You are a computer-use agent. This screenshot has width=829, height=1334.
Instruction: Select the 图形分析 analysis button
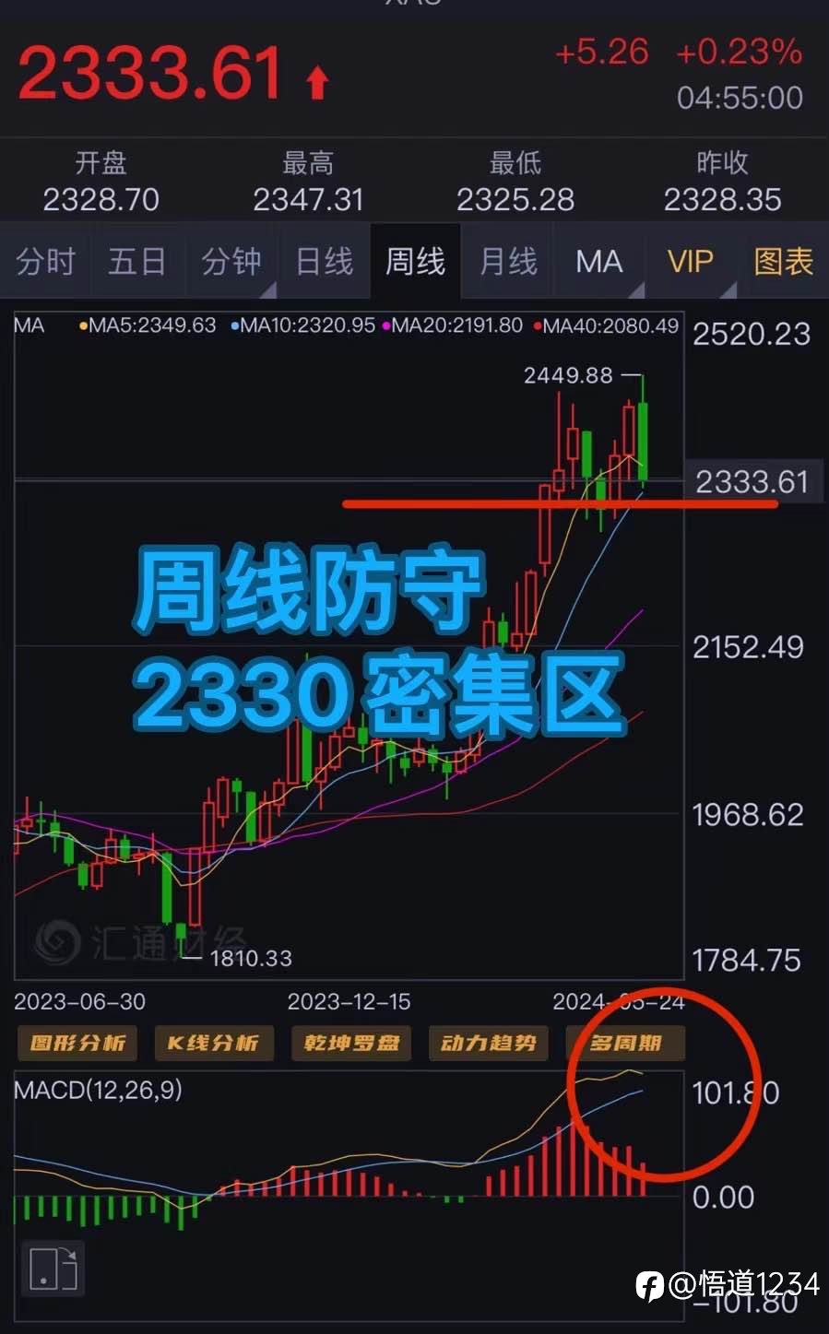point(77,1043)
